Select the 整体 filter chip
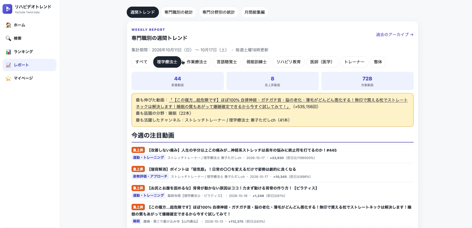Image resolution: width=472 pixels, height=228 pixels. [x=378, y=62]
